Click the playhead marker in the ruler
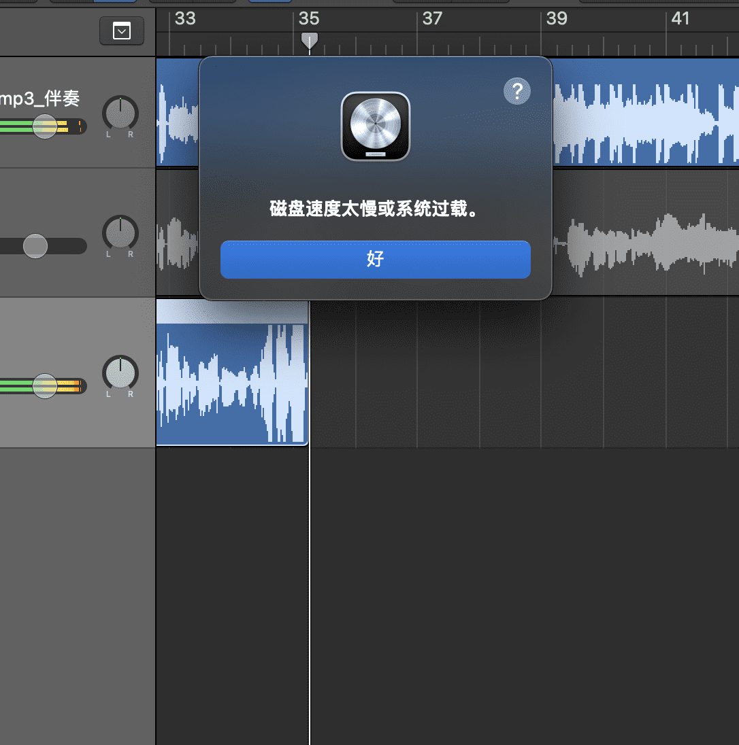 310,41
